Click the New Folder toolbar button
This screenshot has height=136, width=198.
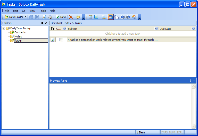point(14,17)
